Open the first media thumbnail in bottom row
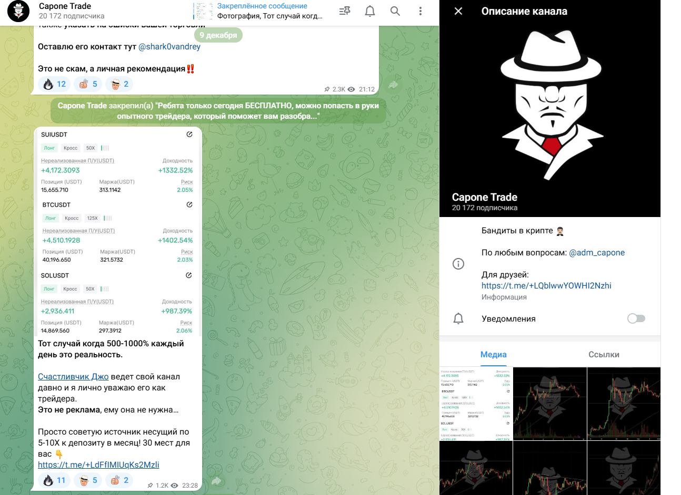 476,468
